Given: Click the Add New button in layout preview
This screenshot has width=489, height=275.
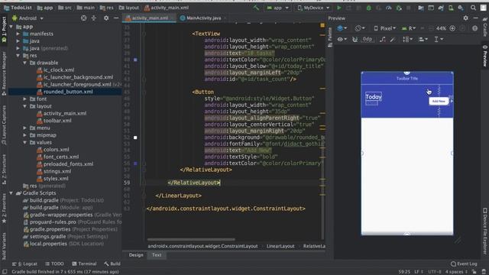Looking at the screenshot, I should 439,101.
